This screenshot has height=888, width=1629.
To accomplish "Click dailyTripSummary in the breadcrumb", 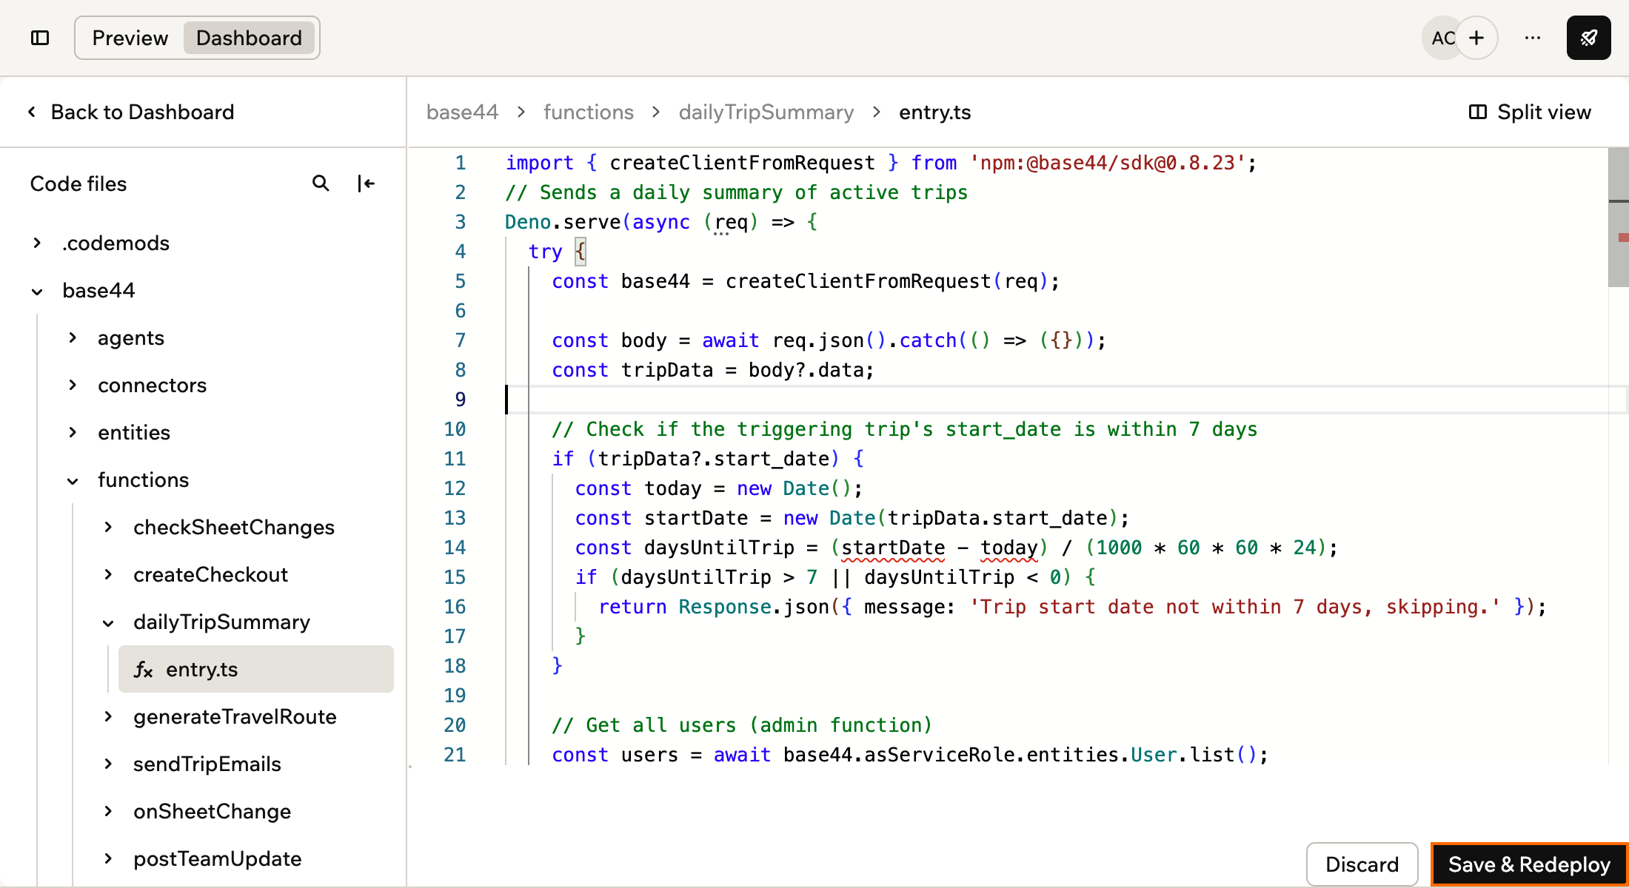I will (x=766, y=112).
